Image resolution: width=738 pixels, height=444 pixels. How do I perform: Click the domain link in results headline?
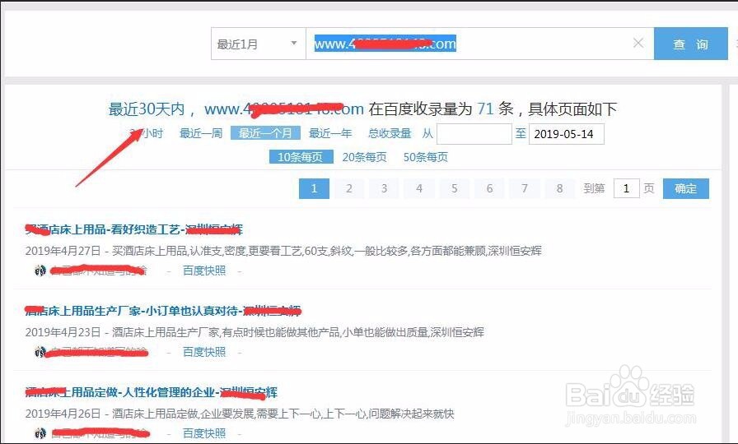(x=284, y=109)
